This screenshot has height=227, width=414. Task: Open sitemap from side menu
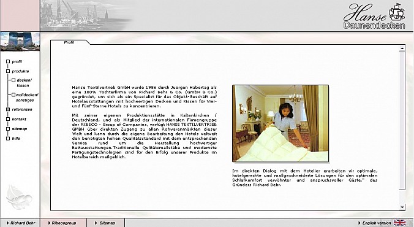(19, 129)
